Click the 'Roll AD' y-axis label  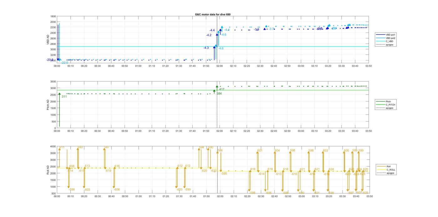(48, 170)
